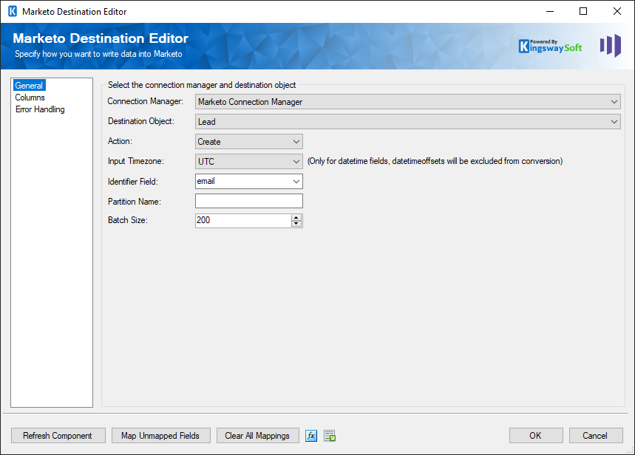
Task: Select the General page in the sidebar
Action: tap(29, 86)
